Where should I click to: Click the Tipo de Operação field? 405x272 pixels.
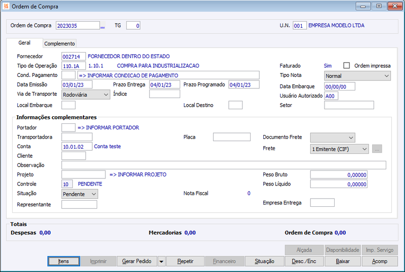point(73,66)
